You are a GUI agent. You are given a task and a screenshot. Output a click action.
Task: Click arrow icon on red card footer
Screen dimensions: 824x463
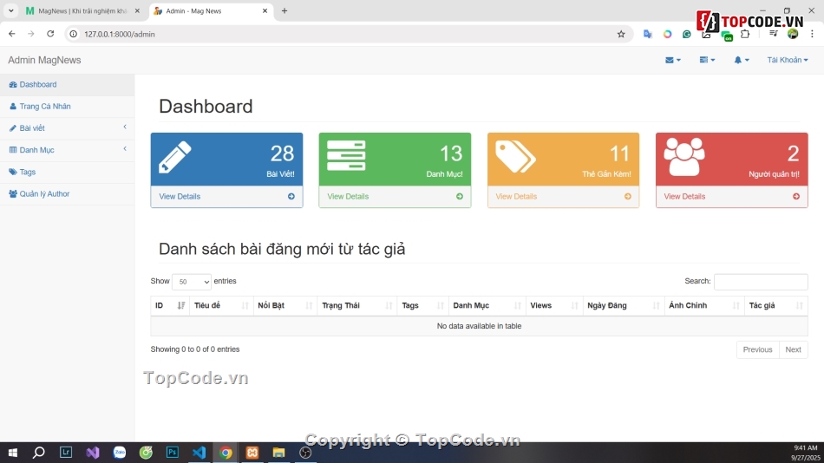[796, 197]
